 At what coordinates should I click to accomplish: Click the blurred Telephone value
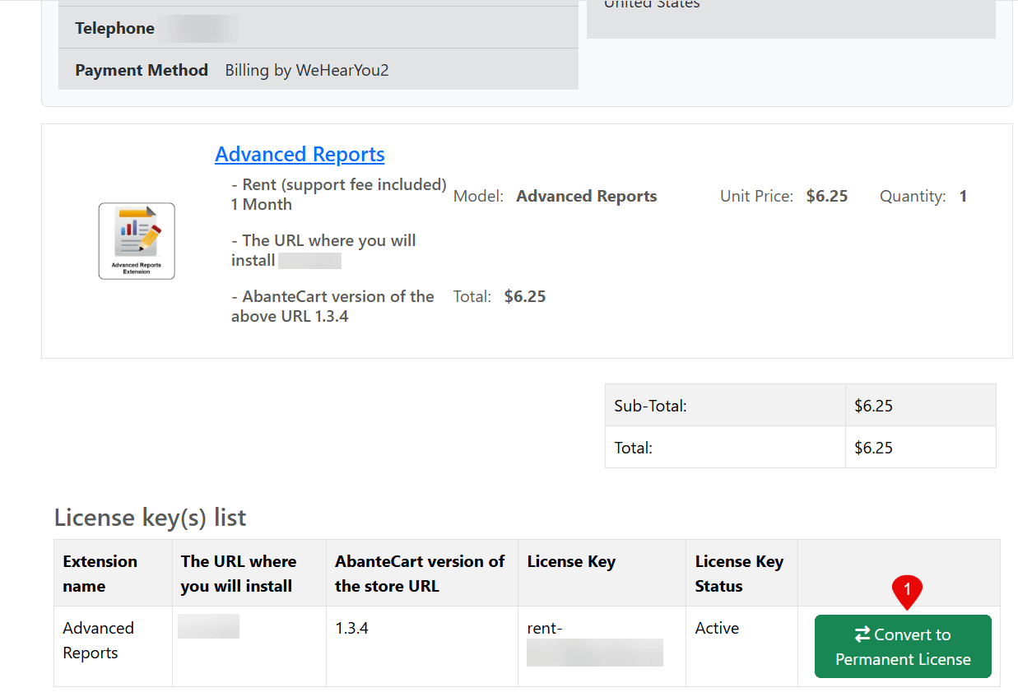pyautogui.click(x=199, y=28)
